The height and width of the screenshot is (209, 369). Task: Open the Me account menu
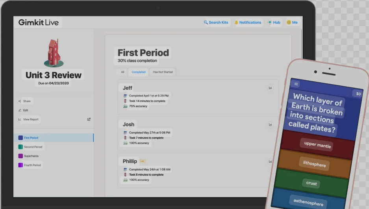(292, 22)
